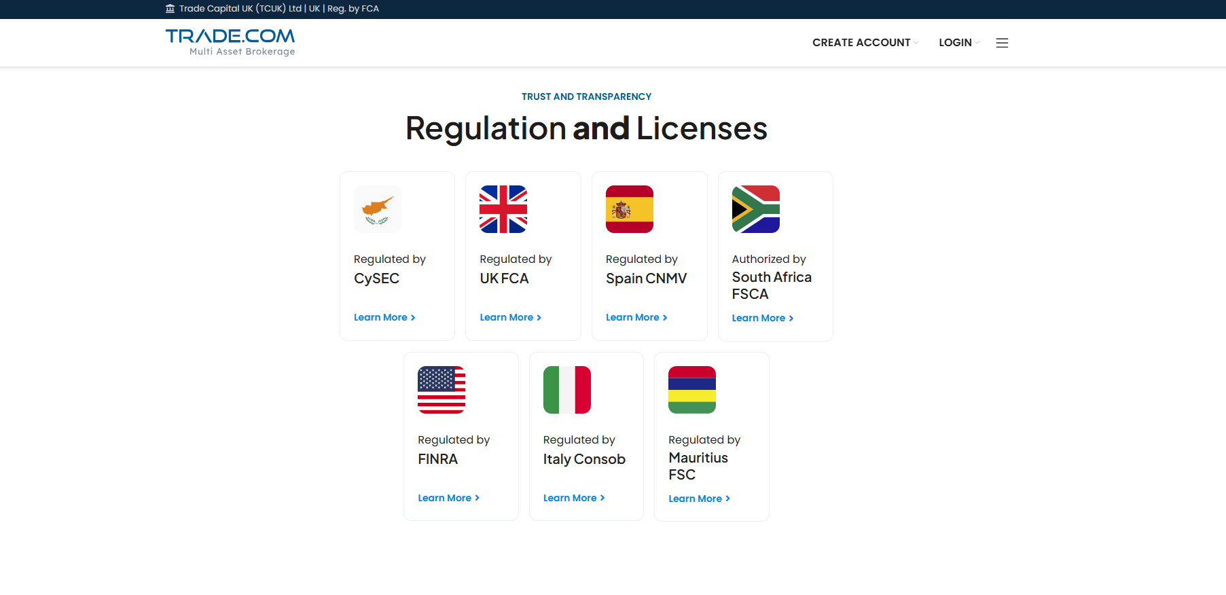
Task: Open Learn More for UK FCA
Action: (511, 317)
